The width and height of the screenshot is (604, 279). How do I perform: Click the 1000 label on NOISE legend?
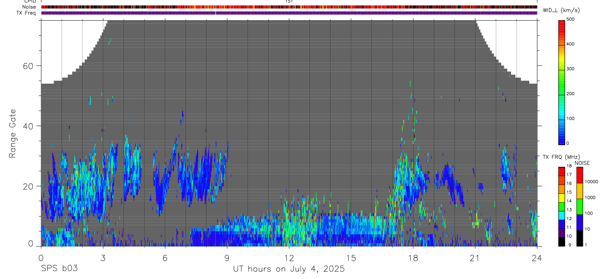click(590, 197)
